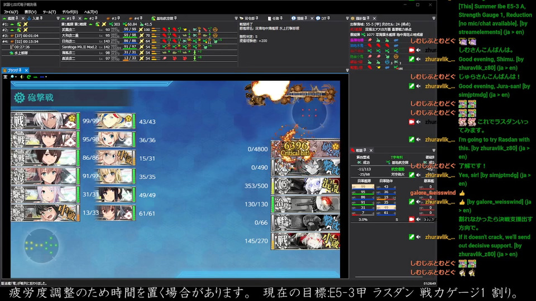Switch to the #4 fleet tab
This screenshot has width=536, height=301.
pos(136,18)
